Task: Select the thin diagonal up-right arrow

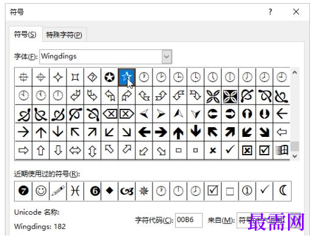Action: click(92, 132)
